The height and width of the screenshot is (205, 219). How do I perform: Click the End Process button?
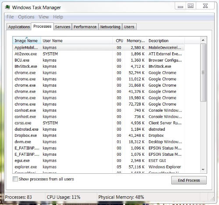pyautogui.click(x=189, y=180)
